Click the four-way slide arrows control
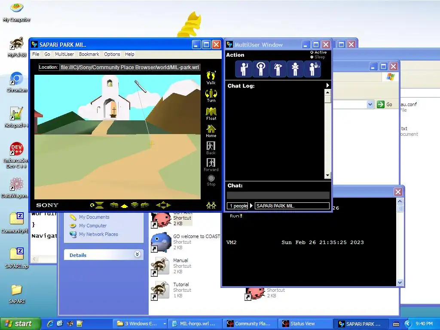The width and height of the screenshot is (440, 330). pyautogui.click(x=163, y=205)
